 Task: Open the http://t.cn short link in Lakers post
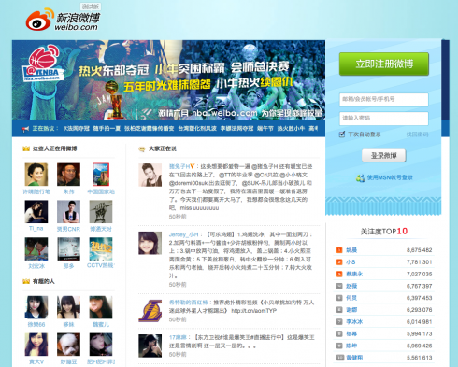(x=254, y=311)
